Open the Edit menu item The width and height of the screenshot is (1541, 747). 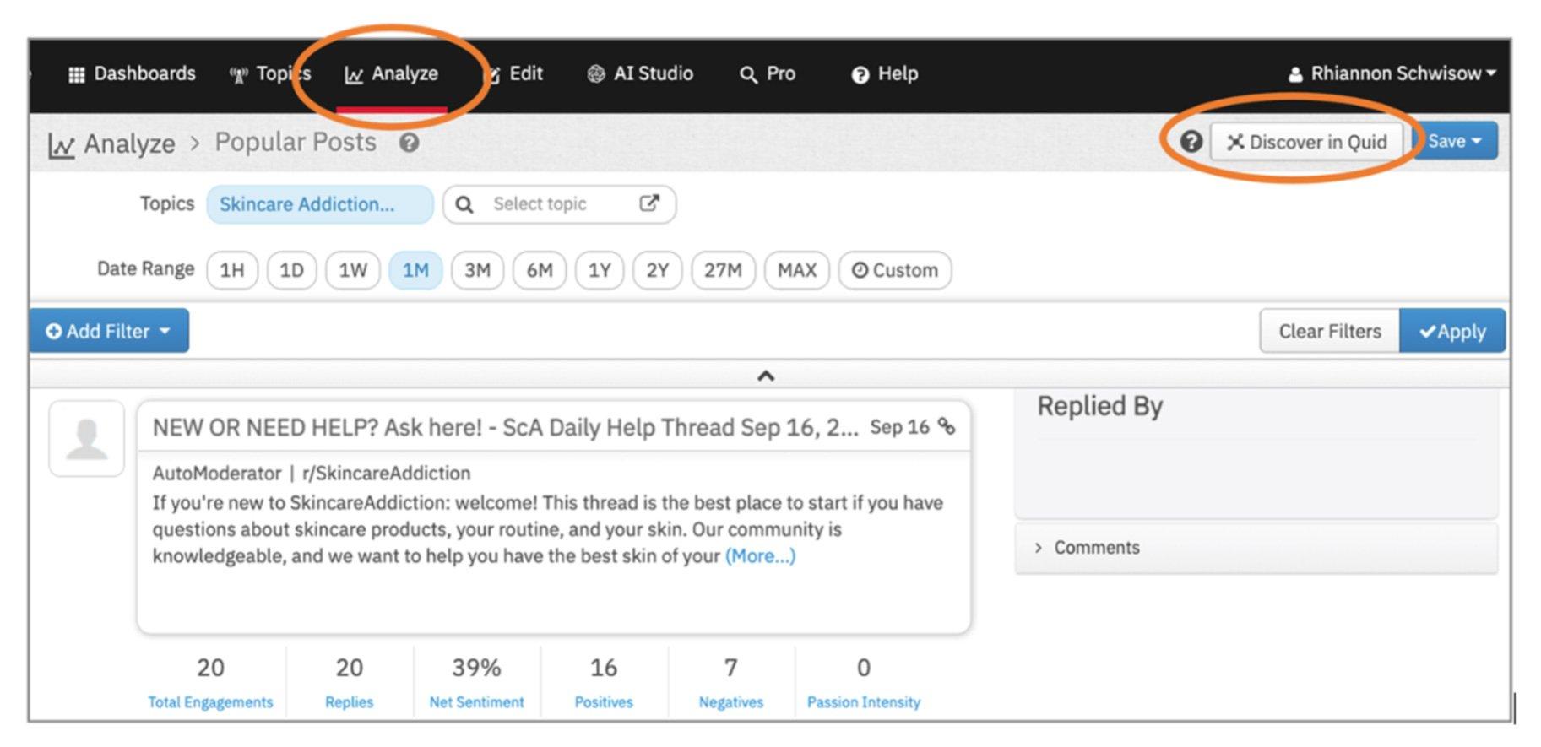515,74
